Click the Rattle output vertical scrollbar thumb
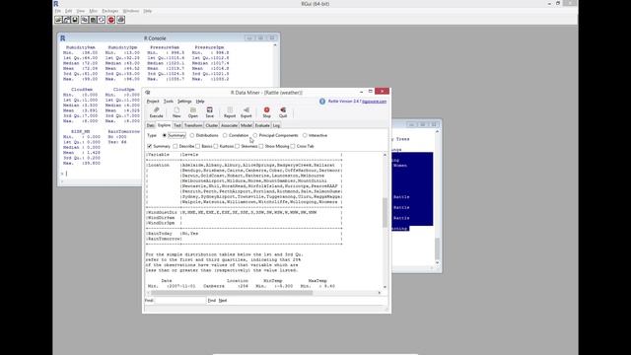 386,213
